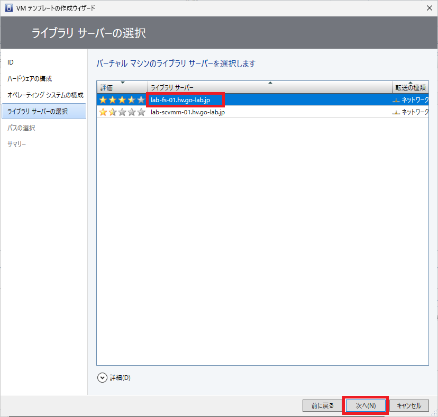Viewport: 438px width, 417px height.
Task: Sort by 転送の種類 column header
Action: pos(410,87)
